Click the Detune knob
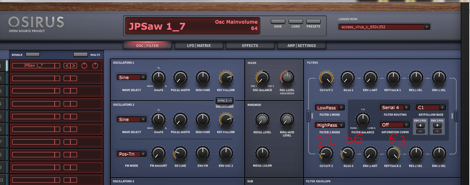 pyautogui.click(x=180, y=153)
